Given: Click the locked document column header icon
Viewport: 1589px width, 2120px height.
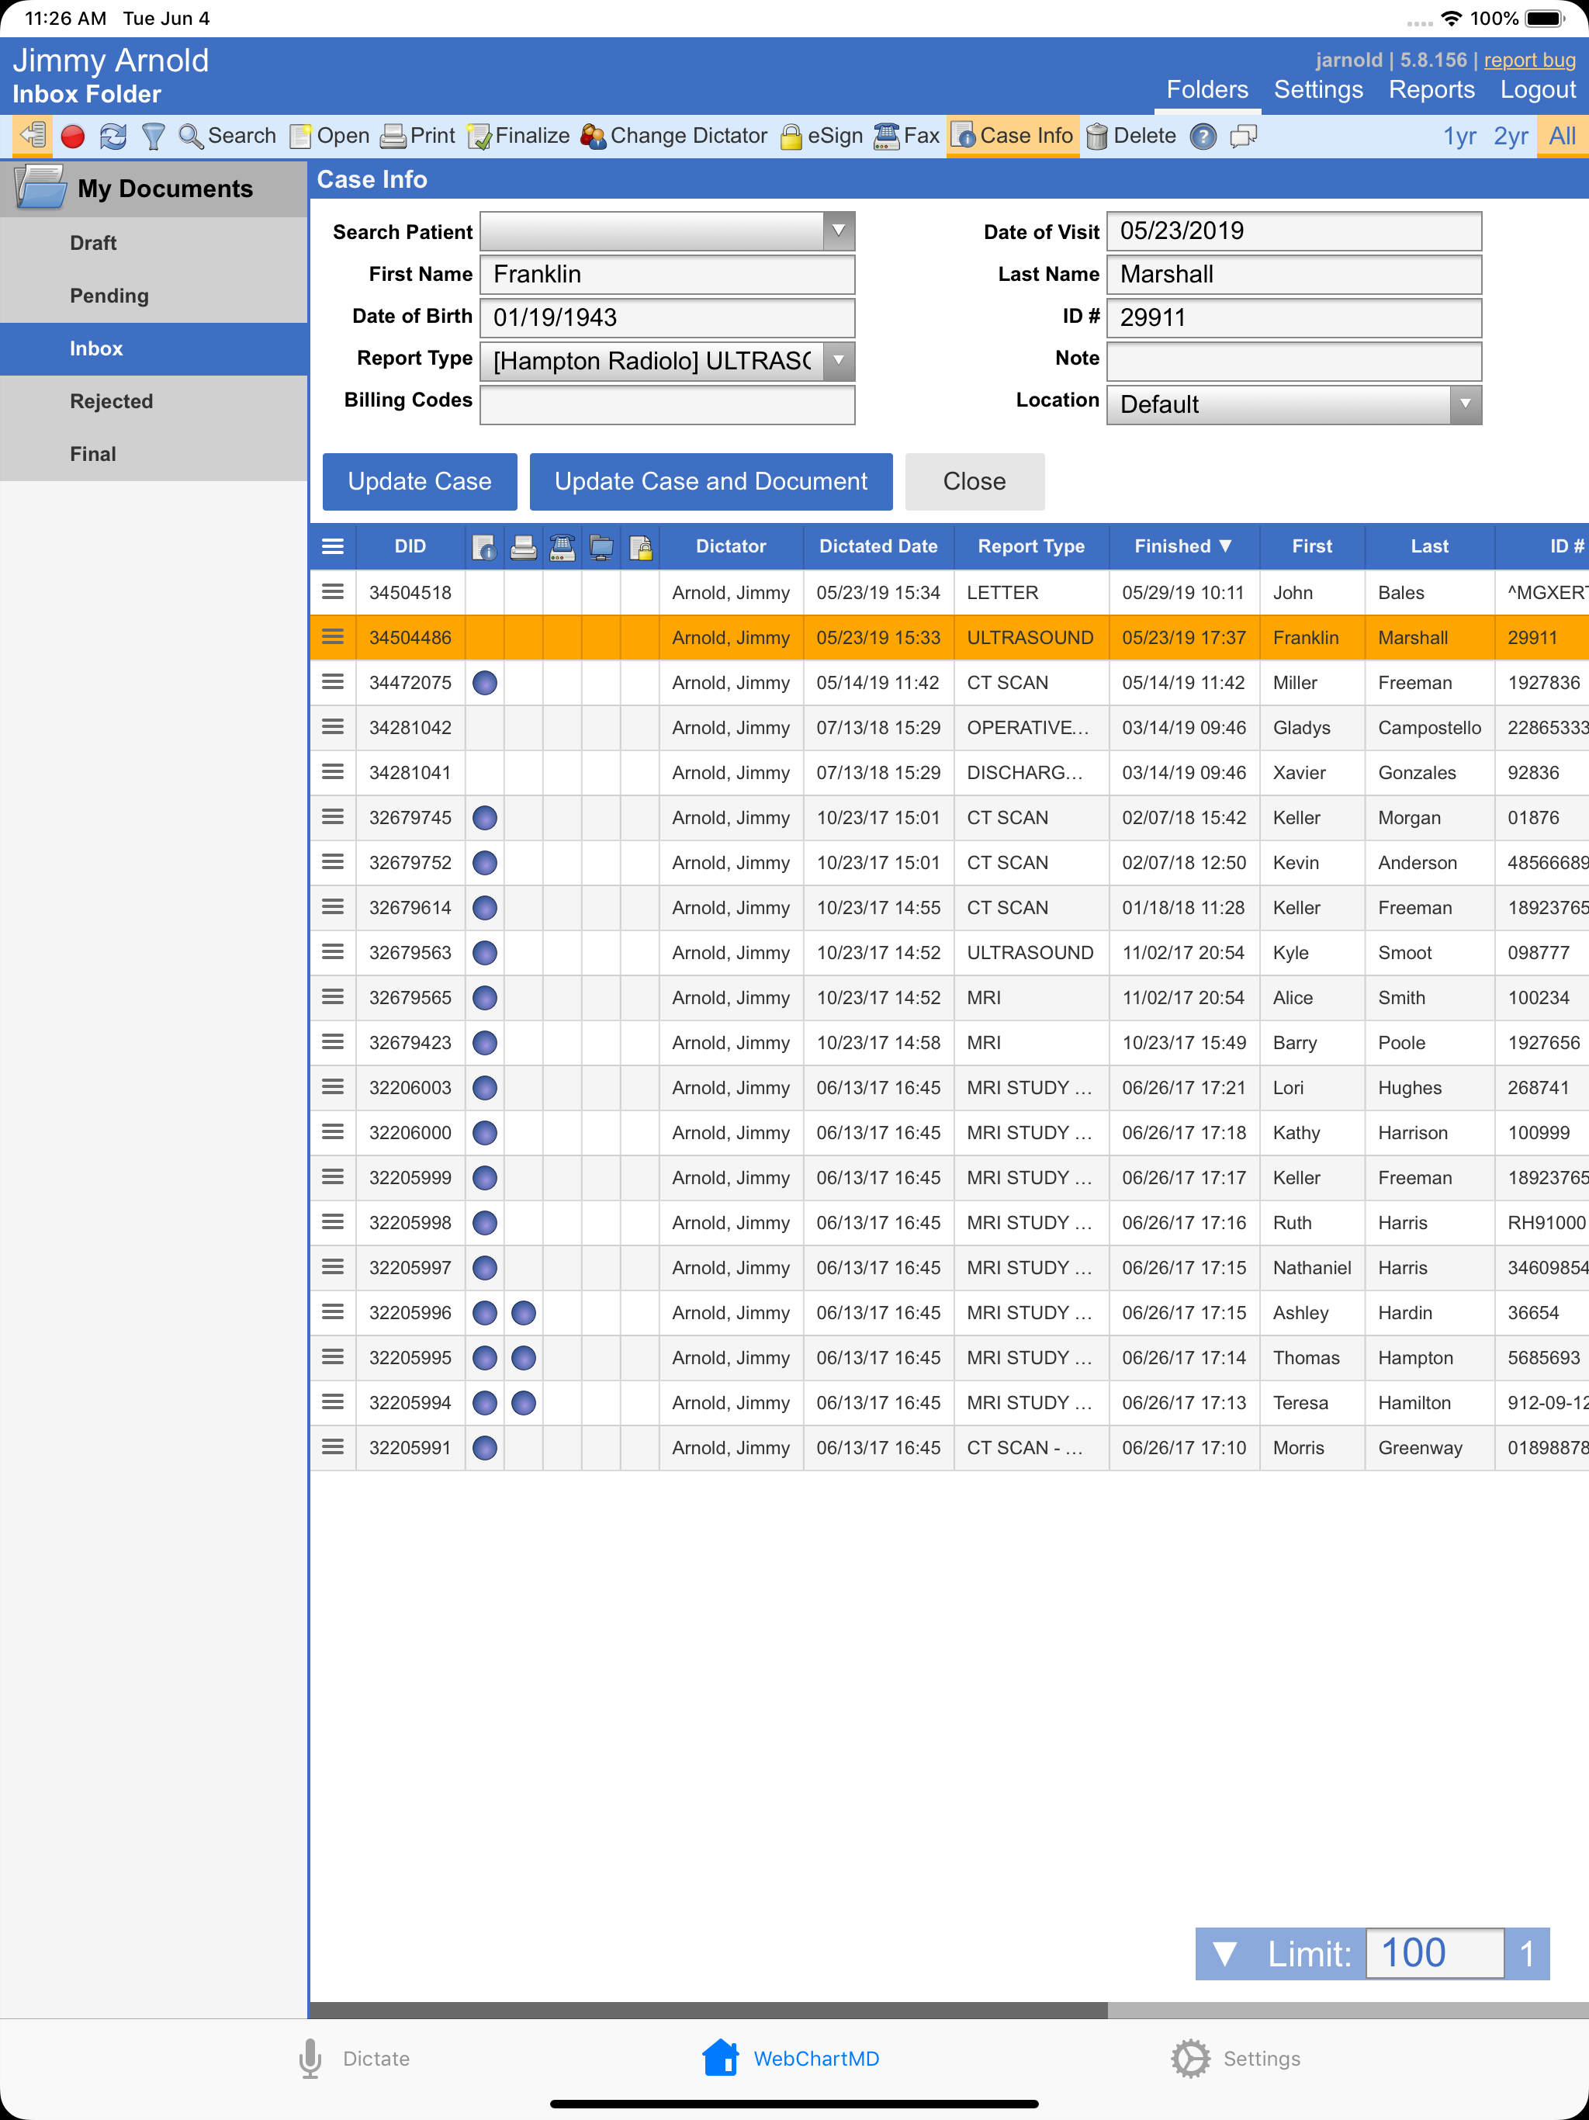Looking at the screenshot, I should [640, 547].
